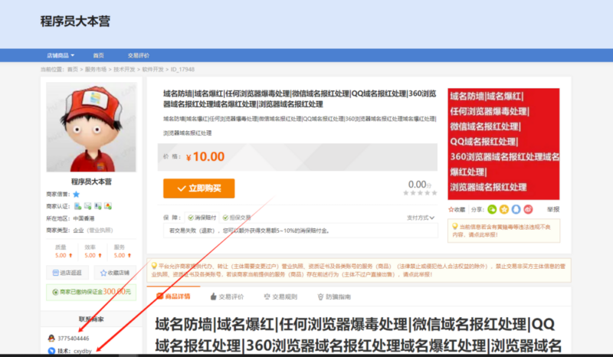Click the price ¥10.00
Viewport: 613px width, 357px height.
coord(205,157)
